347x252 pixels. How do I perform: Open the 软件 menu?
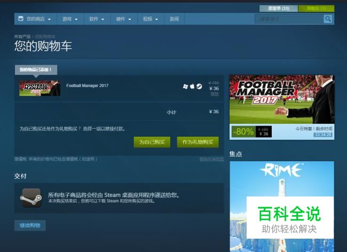point(97,19)
